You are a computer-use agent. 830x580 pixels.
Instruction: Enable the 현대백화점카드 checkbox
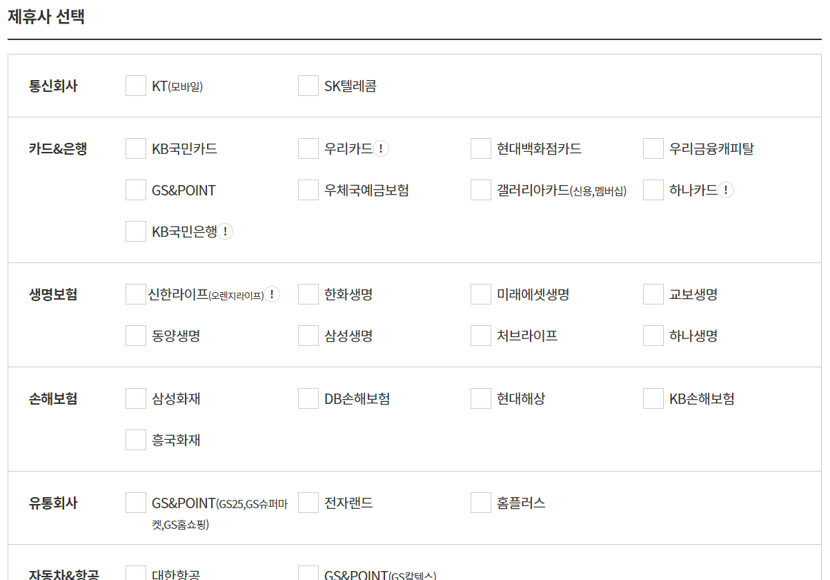[481, 148]
